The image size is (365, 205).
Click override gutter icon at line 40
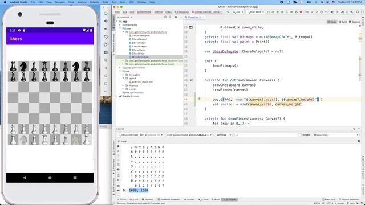(191, 80)
